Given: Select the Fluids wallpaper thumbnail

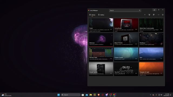Looking at the screenshot, I should click(x=101, y=25).
